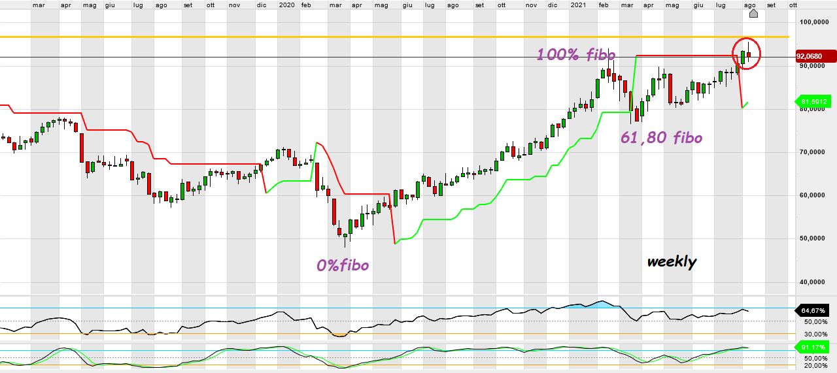Click the 40,0000 price axis label
Screen dimensions: 837x373
tap(815, 282)
